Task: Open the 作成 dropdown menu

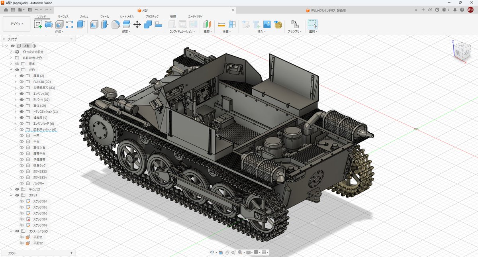Action: [x=60, y=31]
